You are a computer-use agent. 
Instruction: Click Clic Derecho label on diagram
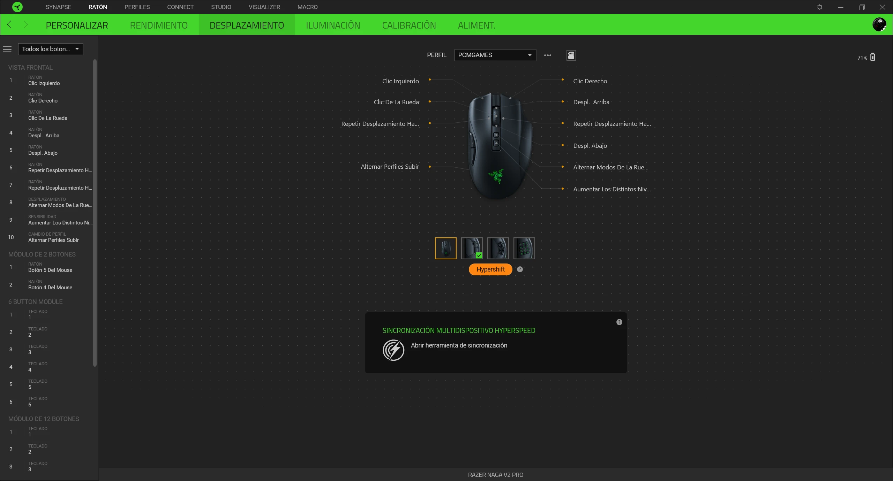pos(590,81)
